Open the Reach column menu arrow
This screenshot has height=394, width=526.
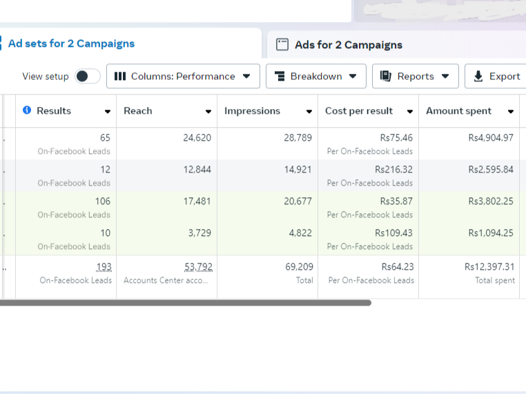click(208, 112)
